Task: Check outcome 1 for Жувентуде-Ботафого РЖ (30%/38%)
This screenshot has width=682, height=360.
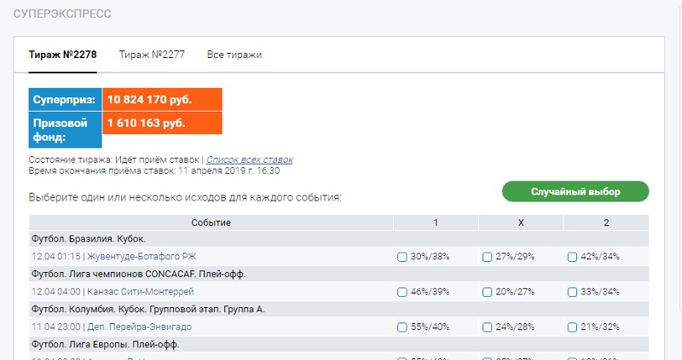Action: (x=402, y=257)
